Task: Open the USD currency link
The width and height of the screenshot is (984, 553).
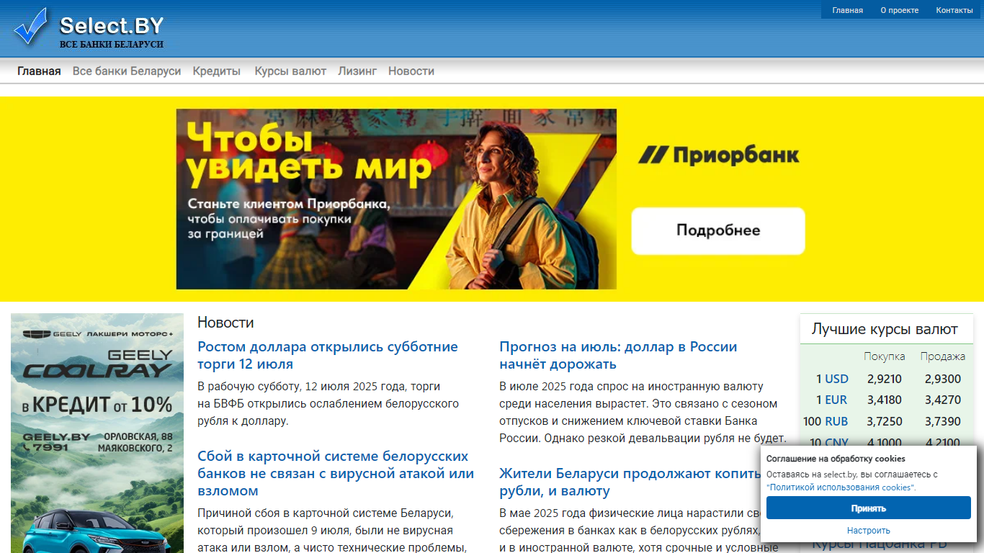Action: click(x=836, y=379)
